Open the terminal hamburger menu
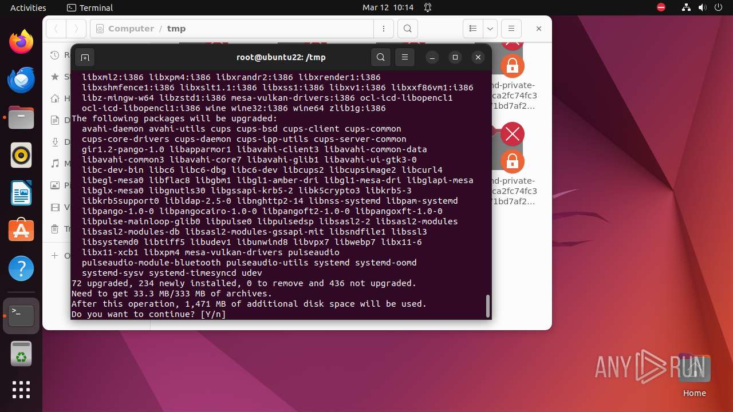This screenshot has height=412, width=733. [x=405, y=57]
